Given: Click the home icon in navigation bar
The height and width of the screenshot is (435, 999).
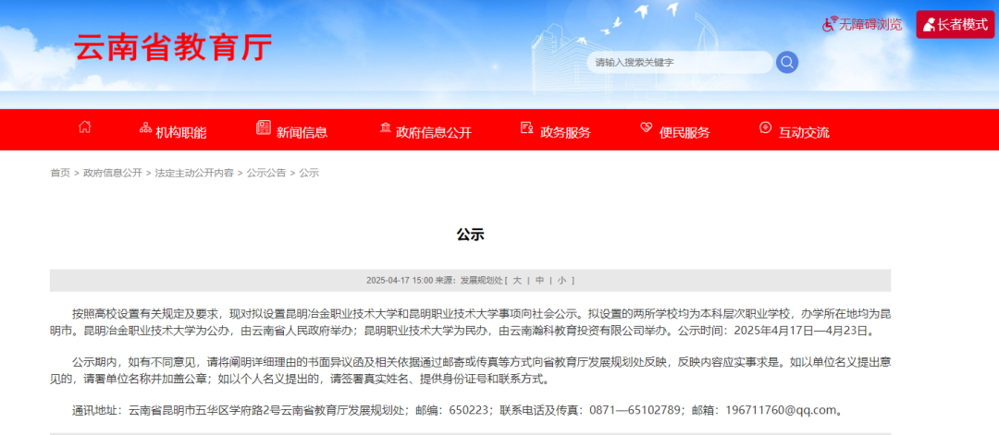Looking at the screenshot, I should coord(85,127).
